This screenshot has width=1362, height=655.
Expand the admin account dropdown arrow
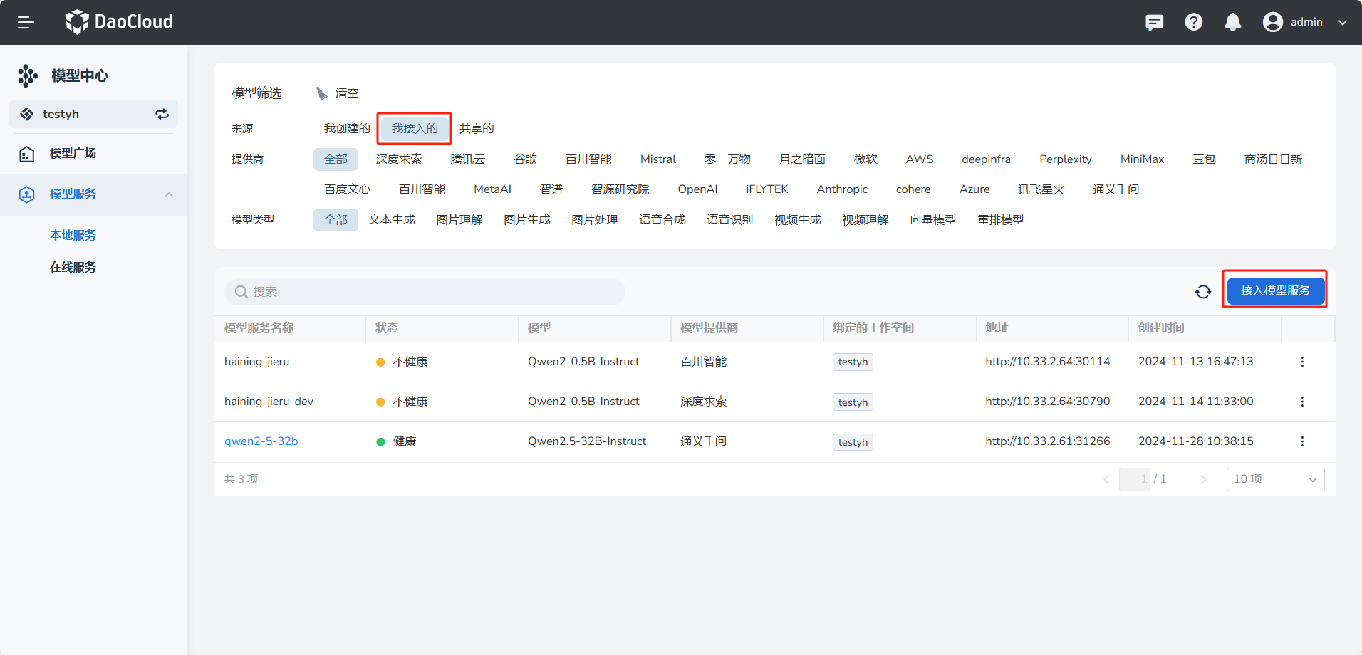[x=1343, y=23]
